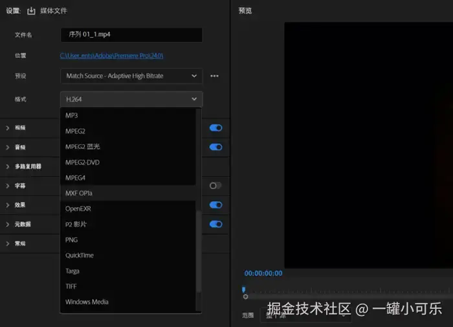Expand the 音频 section chevron
The height and width of the screenshot is (327, 453).
[8, 147]
